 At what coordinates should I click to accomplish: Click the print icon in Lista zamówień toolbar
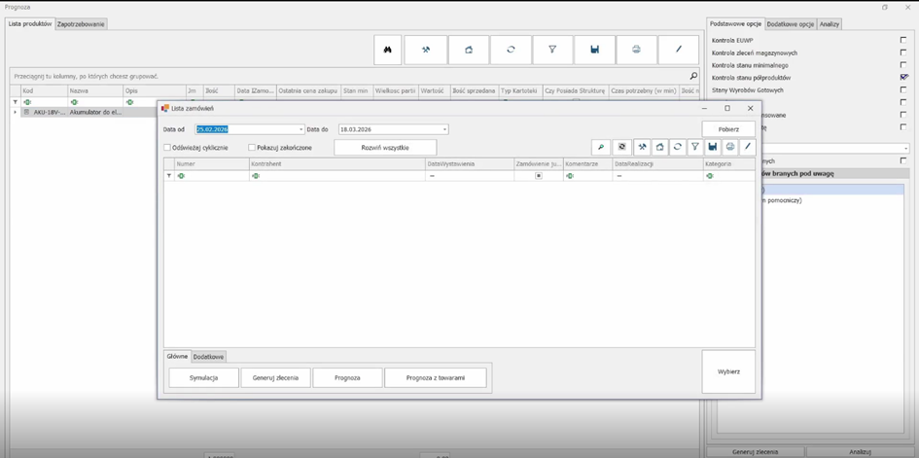point(730,148)
